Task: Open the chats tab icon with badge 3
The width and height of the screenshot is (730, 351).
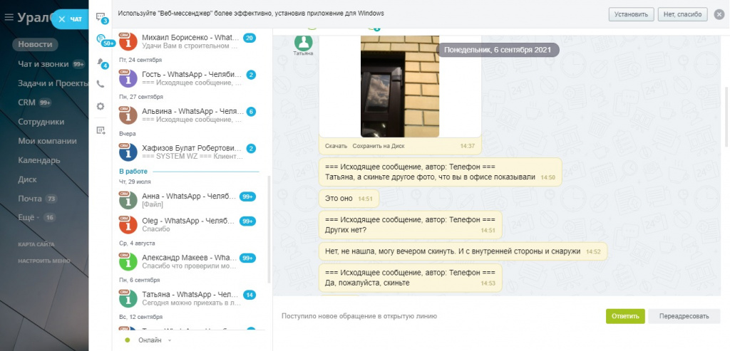Action: click(101, 17)
